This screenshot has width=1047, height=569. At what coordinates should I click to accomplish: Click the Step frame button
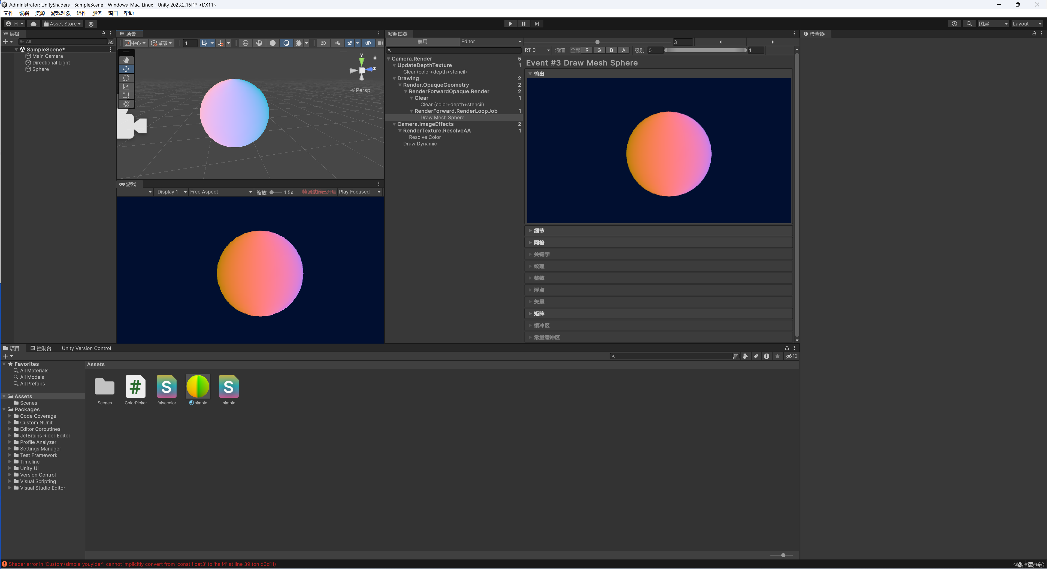point(537,24)
